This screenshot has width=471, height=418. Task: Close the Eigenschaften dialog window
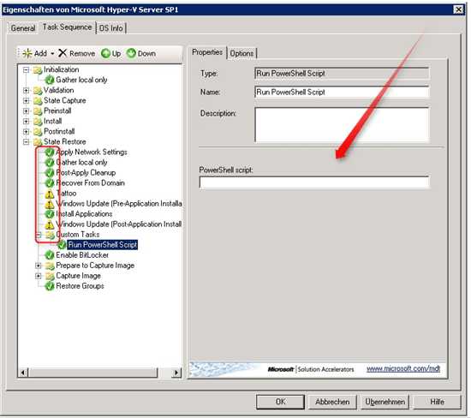(x=458, y=9)
